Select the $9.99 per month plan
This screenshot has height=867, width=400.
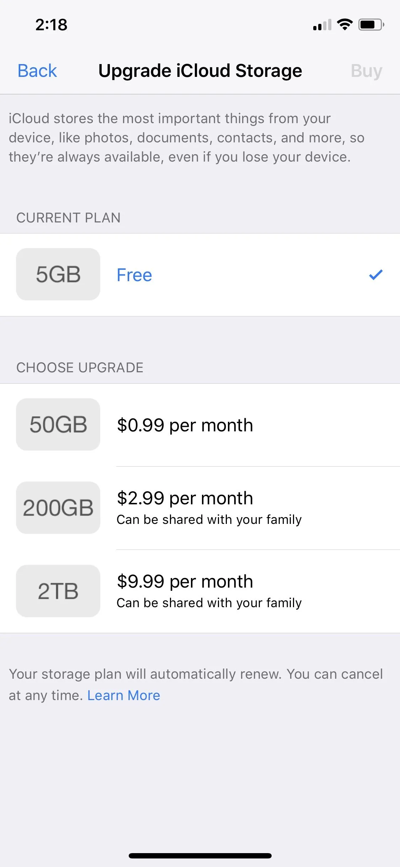[185, 581]
